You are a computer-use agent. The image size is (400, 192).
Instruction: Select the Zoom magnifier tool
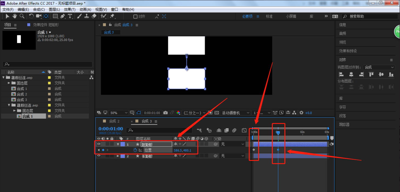tap(22, 16)
